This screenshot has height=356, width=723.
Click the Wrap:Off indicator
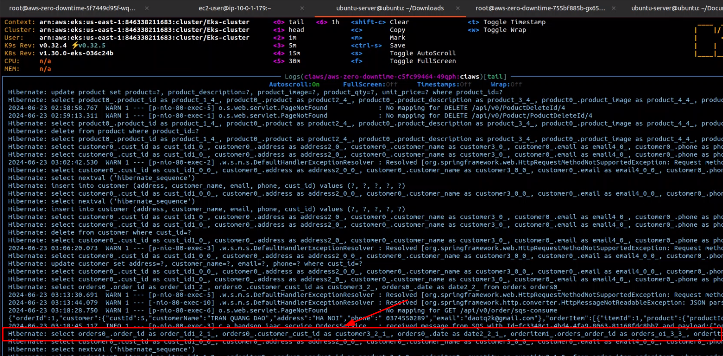point(506,85)
